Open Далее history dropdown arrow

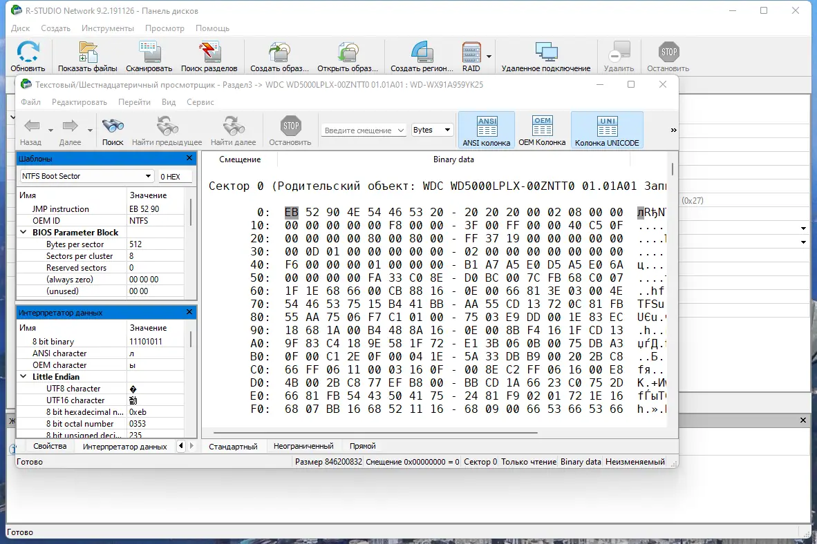pos(90,130)
